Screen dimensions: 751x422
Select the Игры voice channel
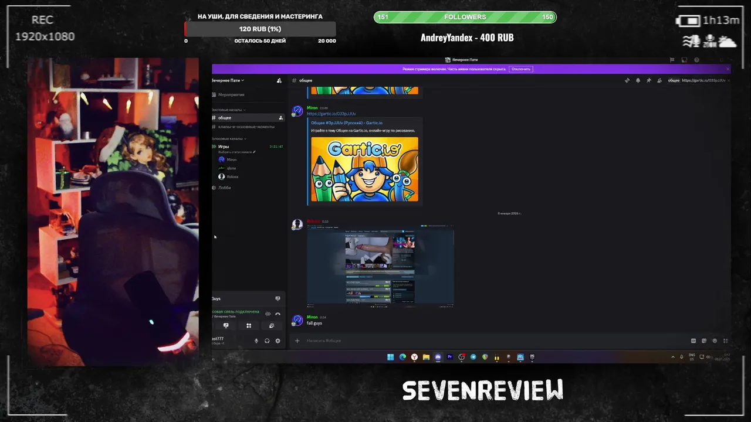[224, 147]
